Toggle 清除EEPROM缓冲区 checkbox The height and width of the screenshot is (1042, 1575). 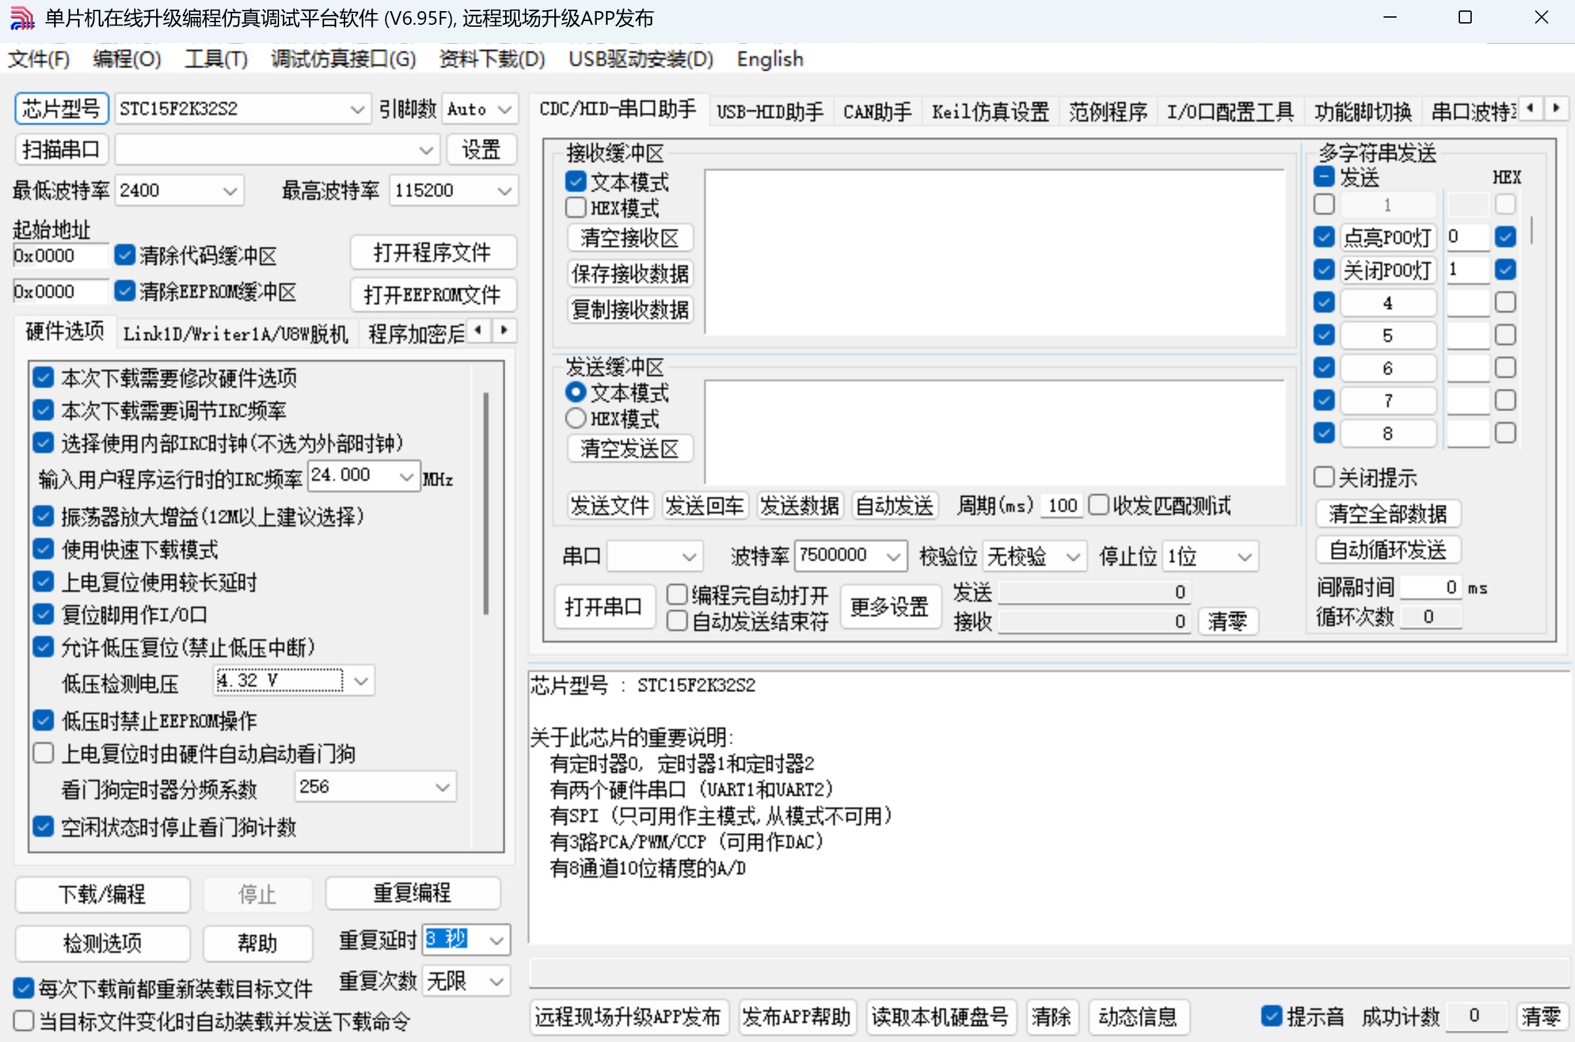tap(125, 291)
